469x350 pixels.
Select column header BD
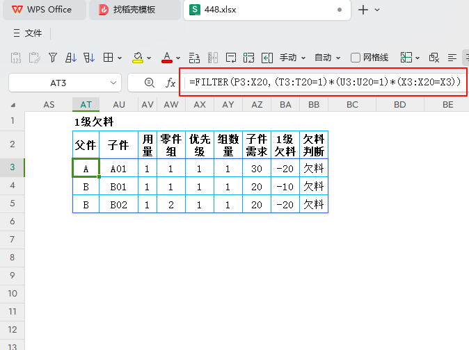(x=399, y=105)
